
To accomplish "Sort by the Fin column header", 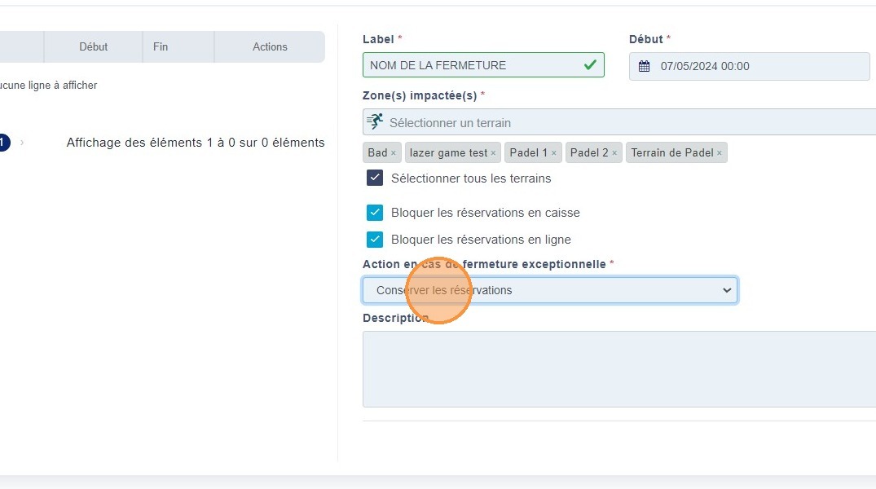I will (161, 47).
